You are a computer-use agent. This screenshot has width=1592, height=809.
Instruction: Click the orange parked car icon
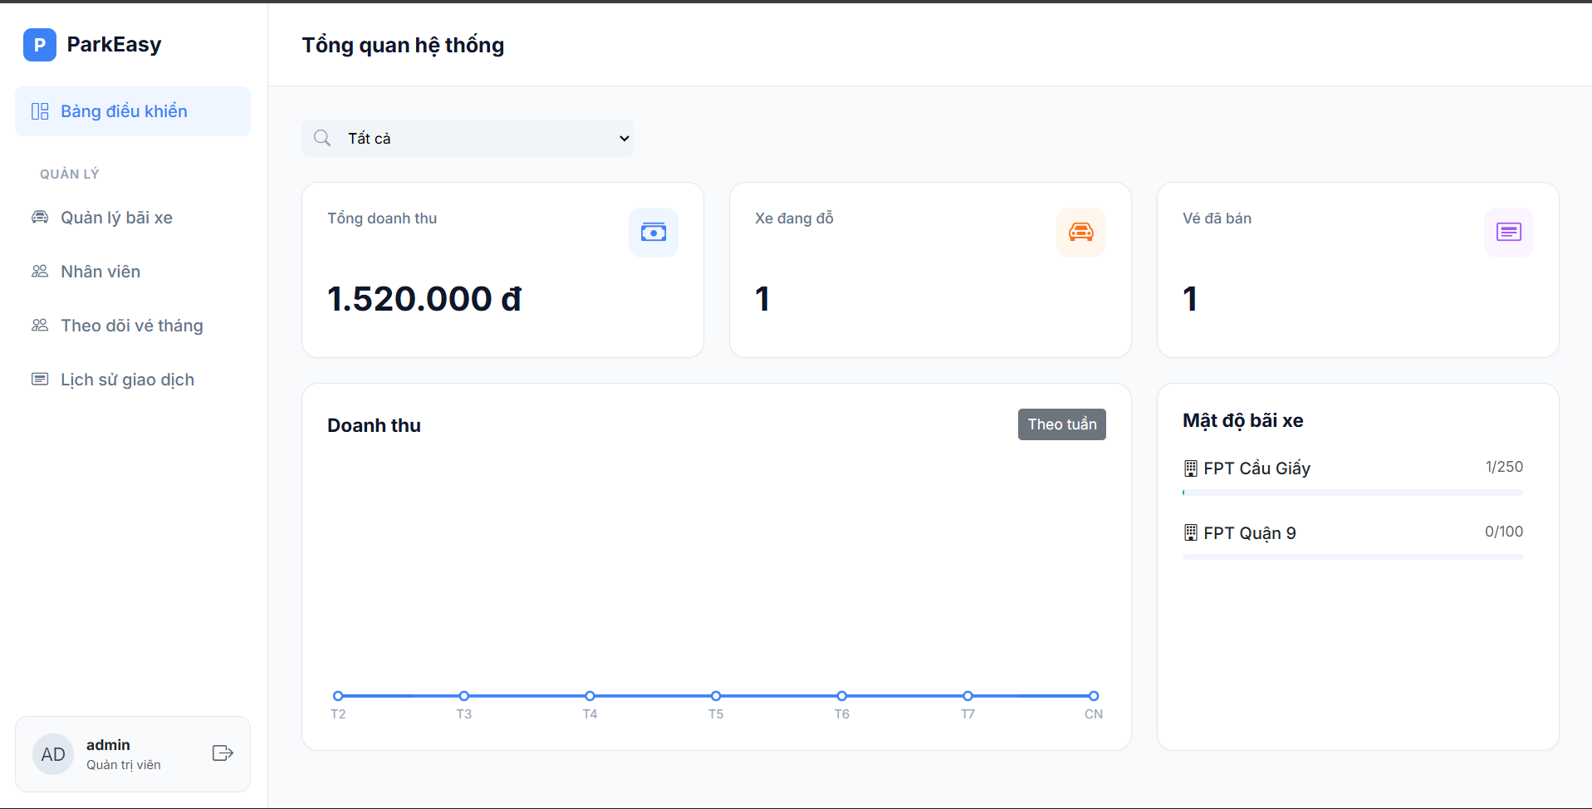coord(1080,233)
